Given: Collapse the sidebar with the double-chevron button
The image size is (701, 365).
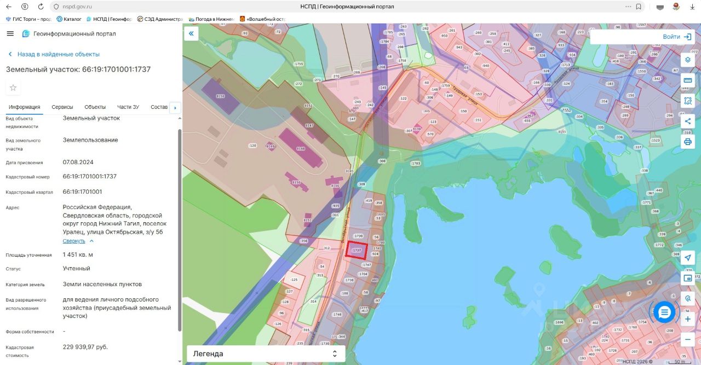Looking at the screenshot, I should point(191,34).
